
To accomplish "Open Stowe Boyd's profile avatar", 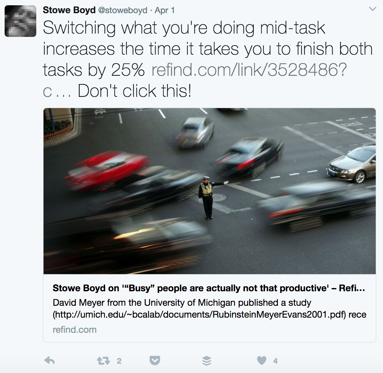I will coord(20,21).
